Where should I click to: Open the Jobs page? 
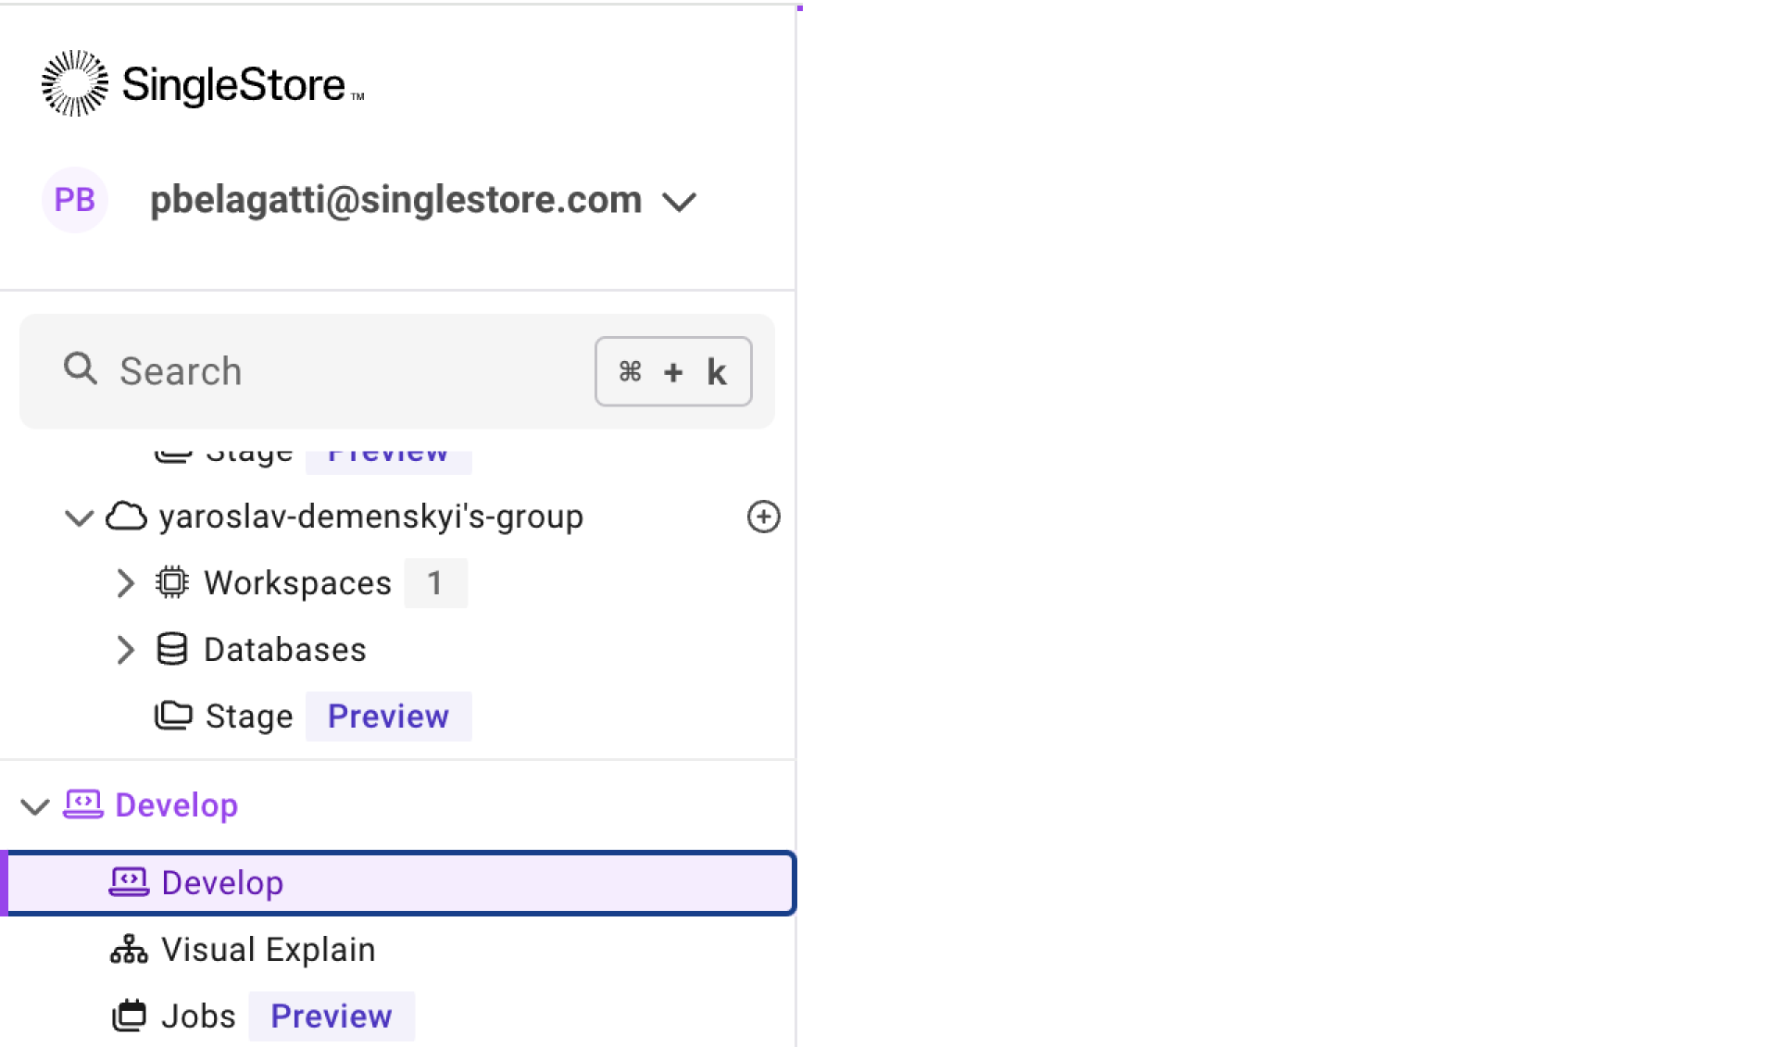(x=198, y=1016)
